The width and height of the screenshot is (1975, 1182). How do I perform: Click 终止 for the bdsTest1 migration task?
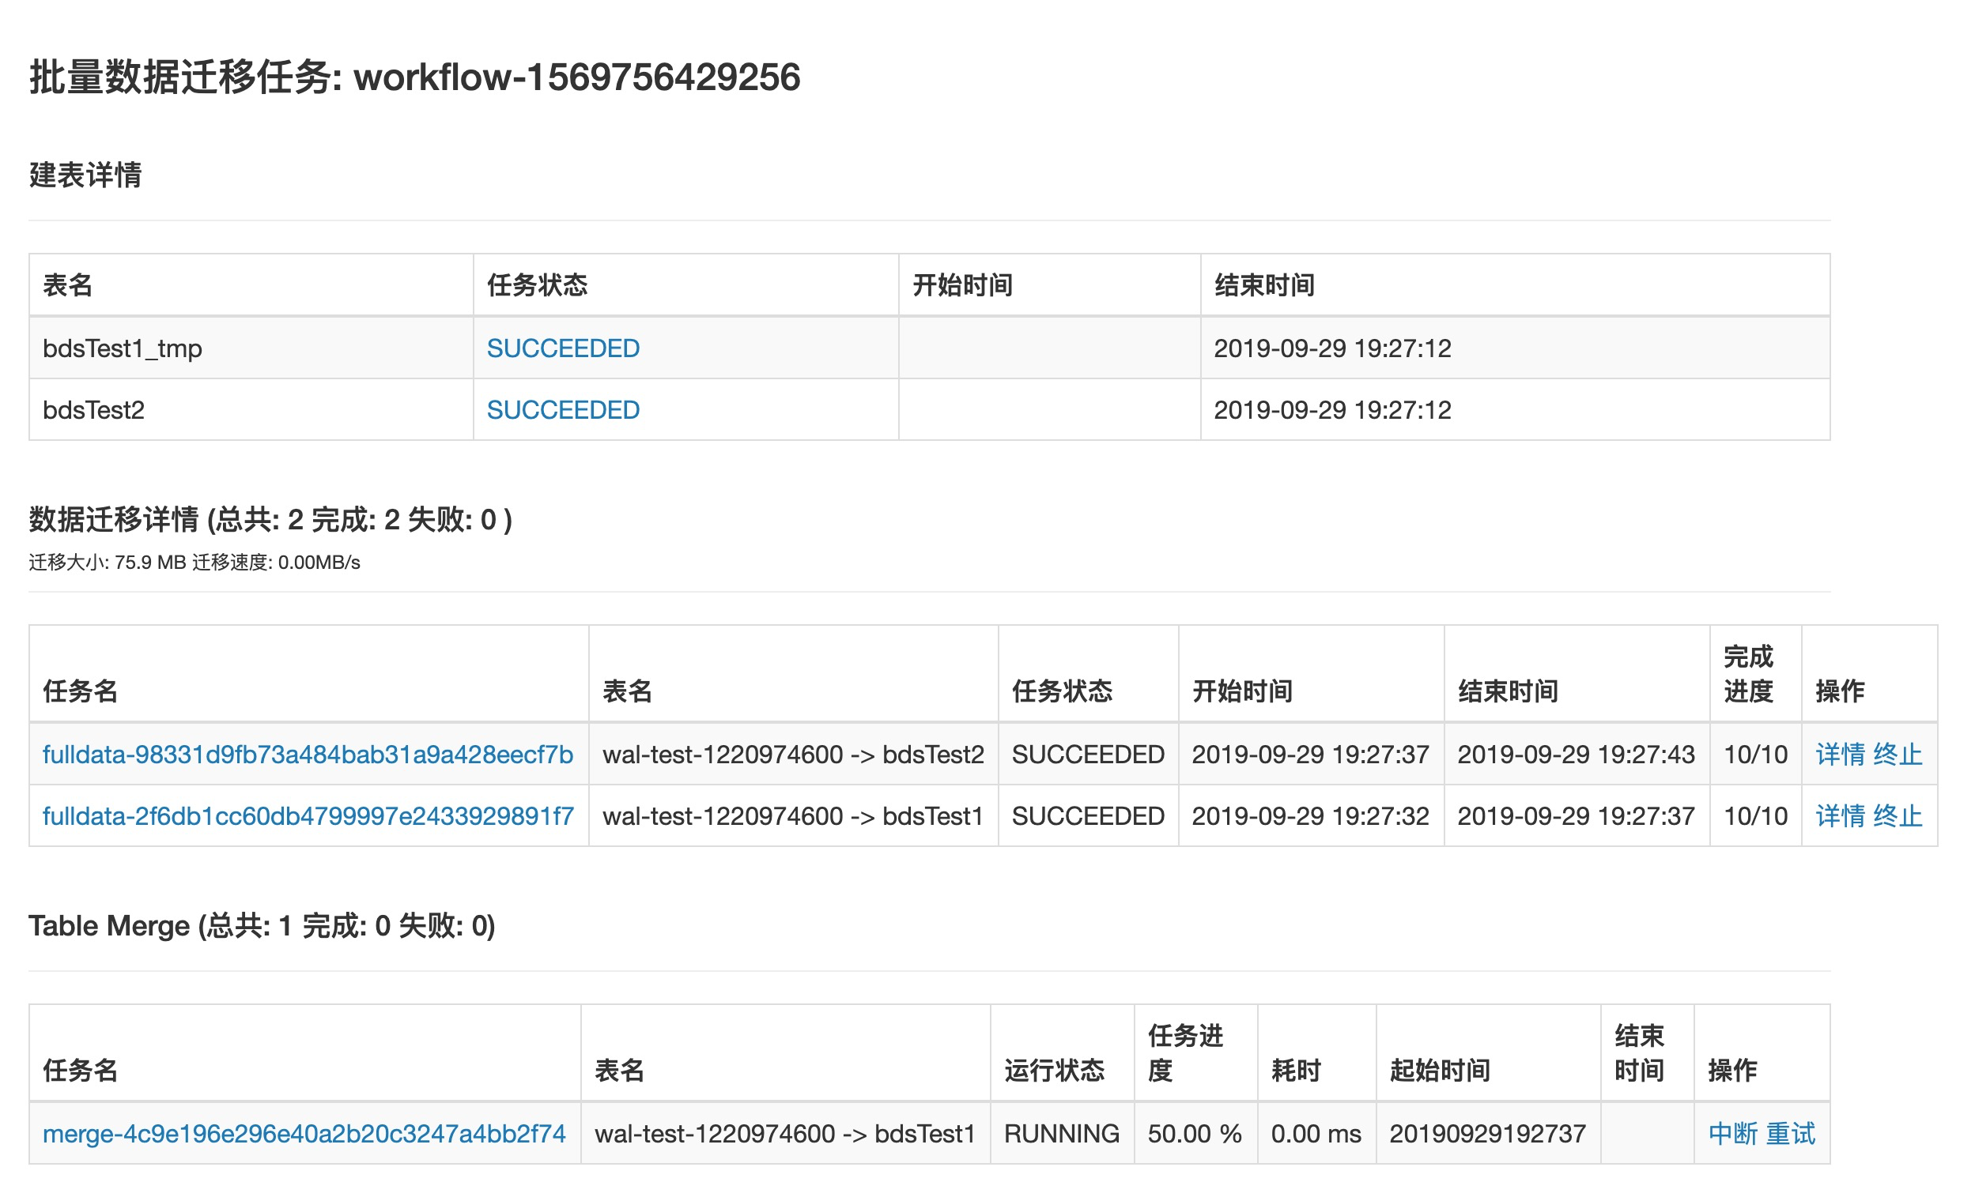(1897, 815)
